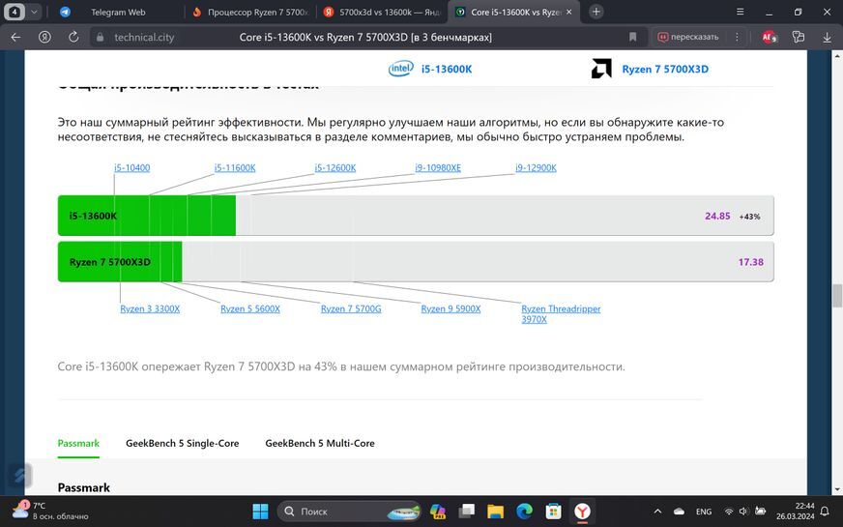Show hidden system tray icons chevron

657,512
